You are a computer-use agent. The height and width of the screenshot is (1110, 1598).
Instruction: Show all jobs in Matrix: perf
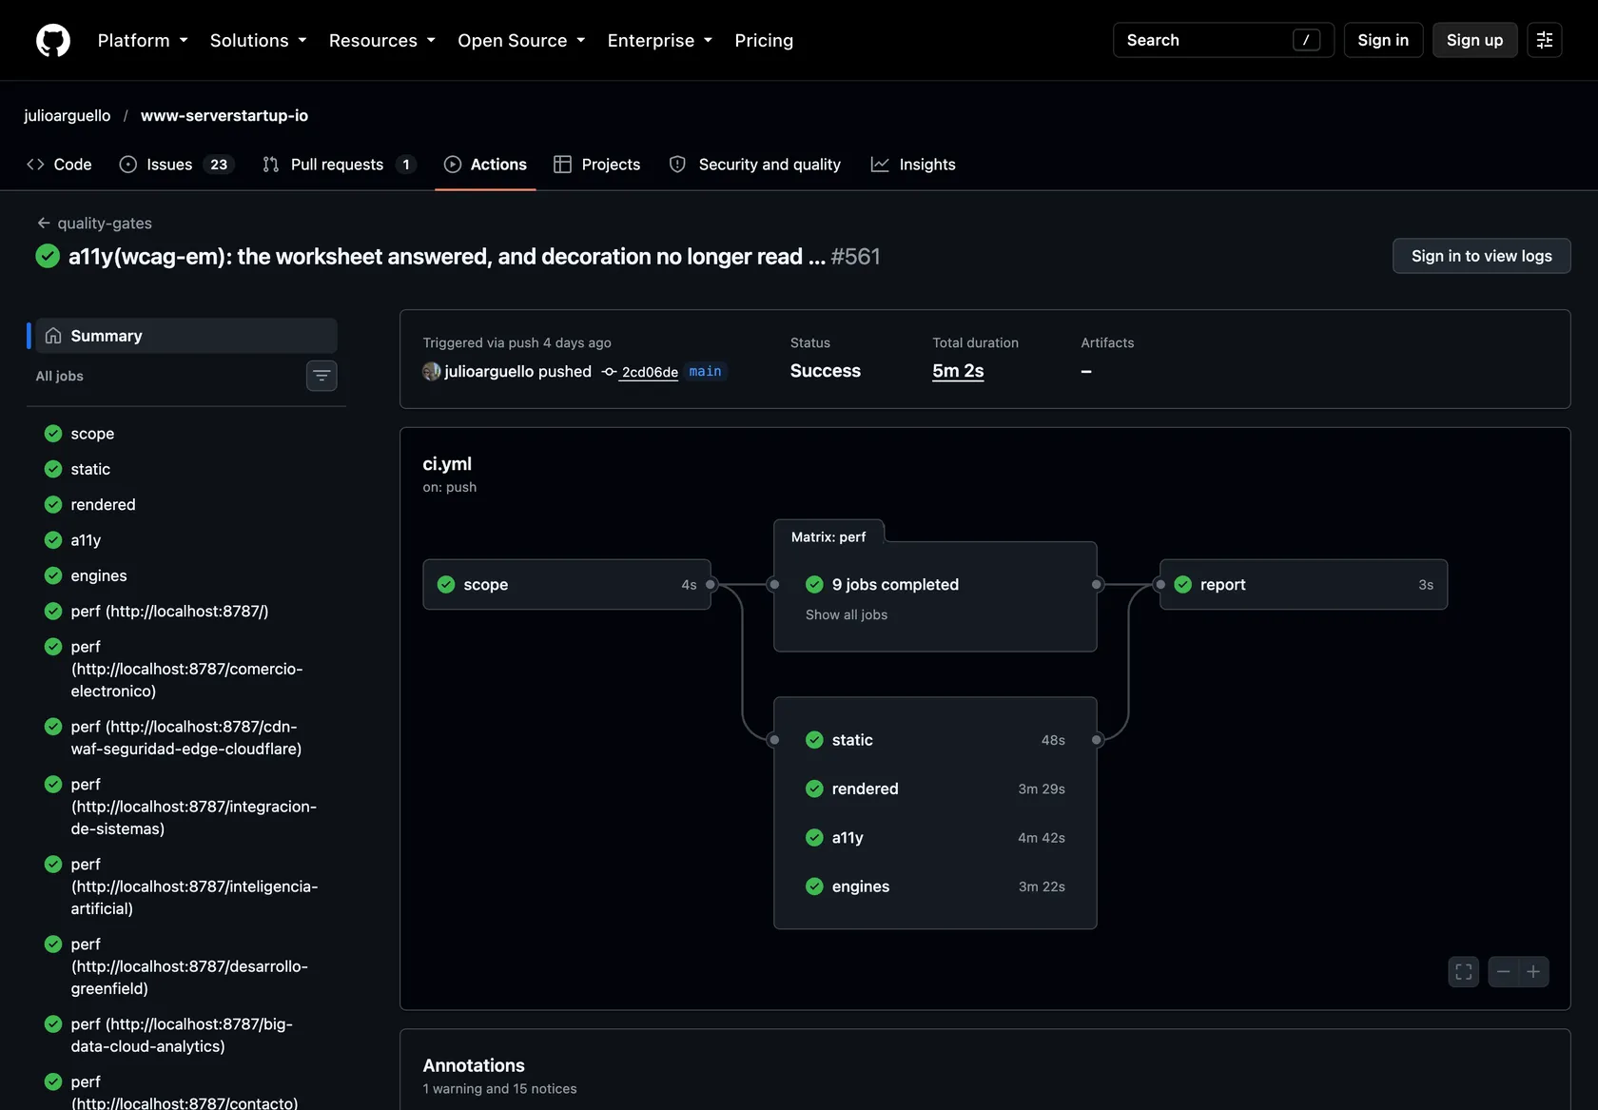coord(847,614)
